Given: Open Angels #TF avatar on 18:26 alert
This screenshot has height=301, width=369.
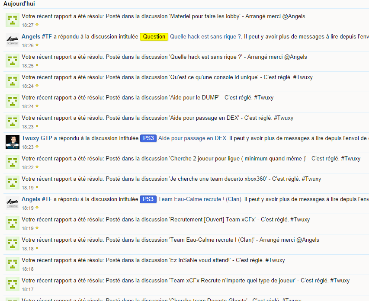Looking at the screenshot, I should (x=13, y=40).
